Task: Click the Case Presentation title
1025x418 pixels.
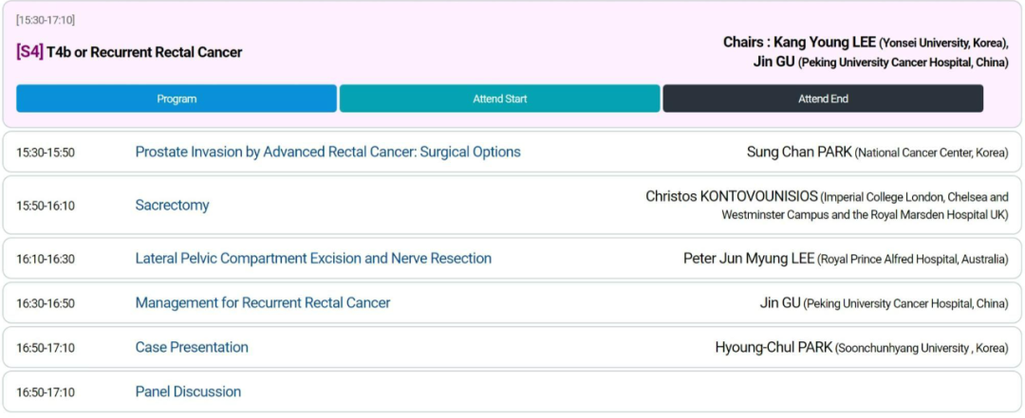Action: (192, 347)
